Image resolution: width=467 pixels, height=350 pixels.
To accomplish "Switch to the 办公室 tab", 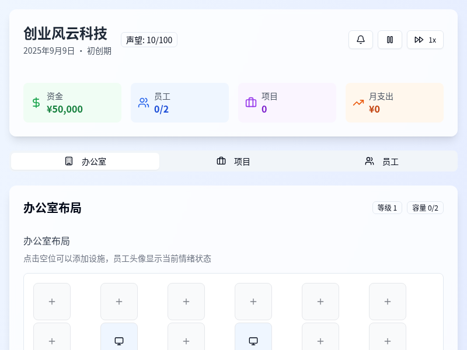I will 85,162.
